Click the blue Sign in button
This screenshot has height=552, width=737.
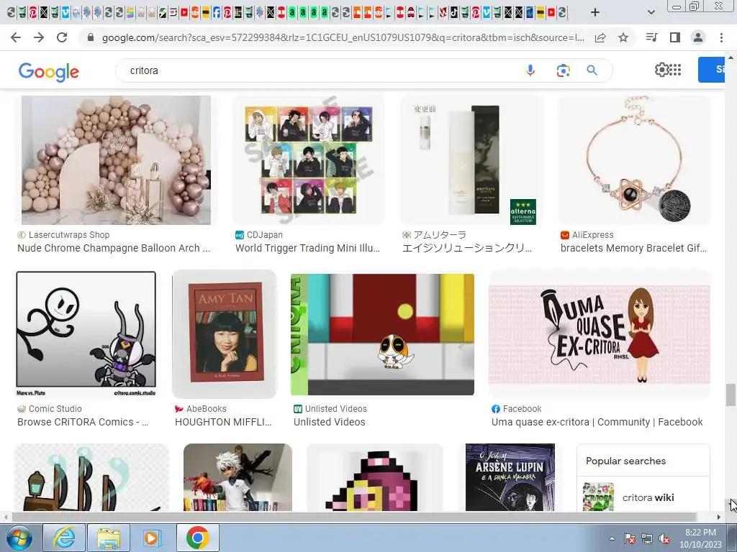click(711, 70)
